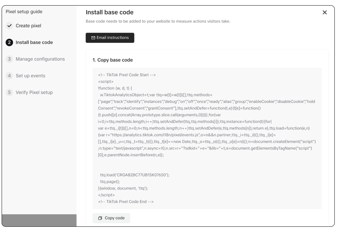Click the step 3 number badge
Viewport: 338px width, 230px height.
coord(10,59)
